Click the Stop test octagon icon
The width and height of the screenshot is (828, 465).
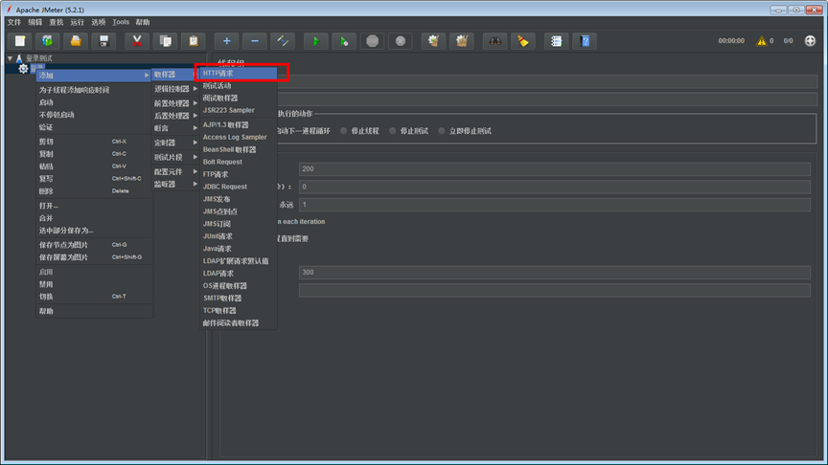coord(372,40)
